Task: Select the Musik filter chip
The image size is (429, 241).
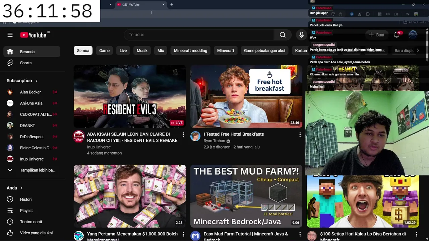Action: click(x=142, y=51)
